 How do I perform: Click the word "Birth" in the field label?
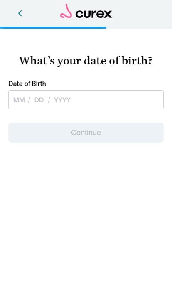click(39, 84)
